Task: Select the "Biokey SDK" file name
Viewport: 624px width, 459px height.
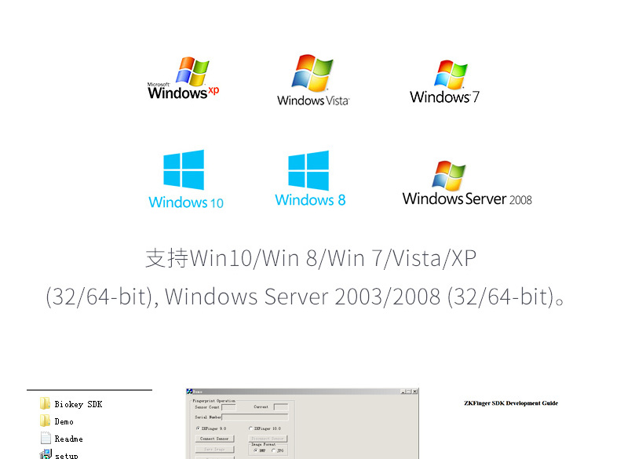Action: tap(78, 404)
